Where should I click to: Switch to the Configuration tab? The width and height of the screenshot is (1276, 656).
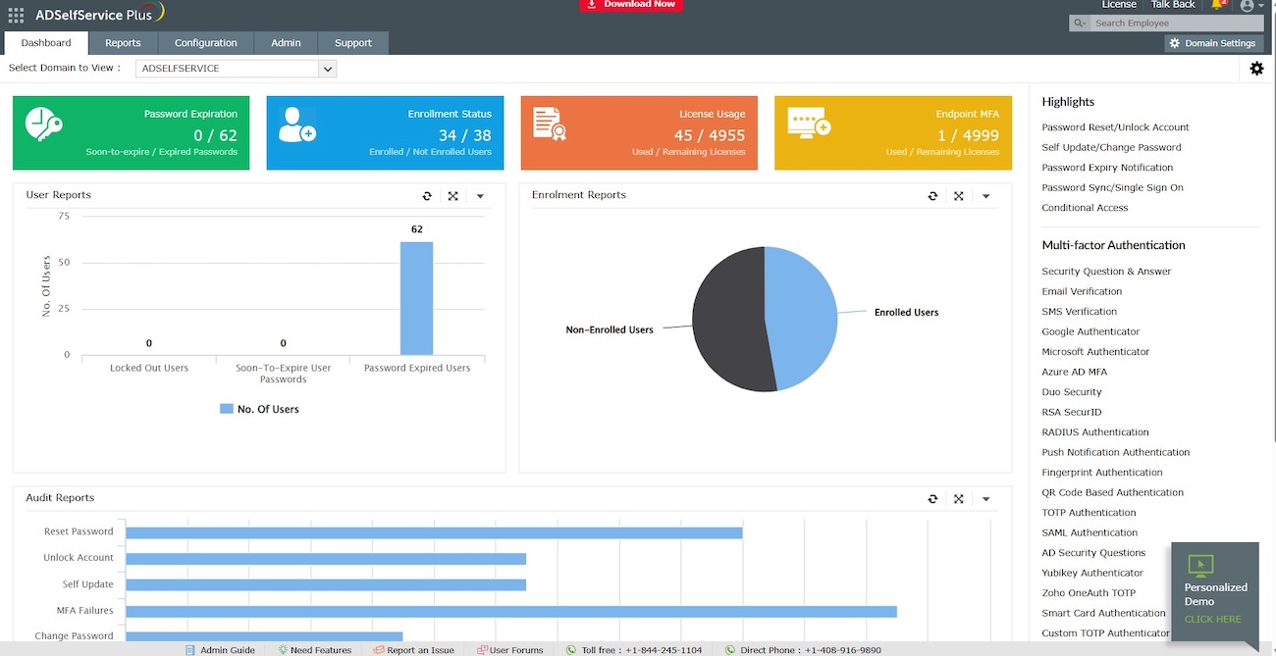click(x=205, y=43)
